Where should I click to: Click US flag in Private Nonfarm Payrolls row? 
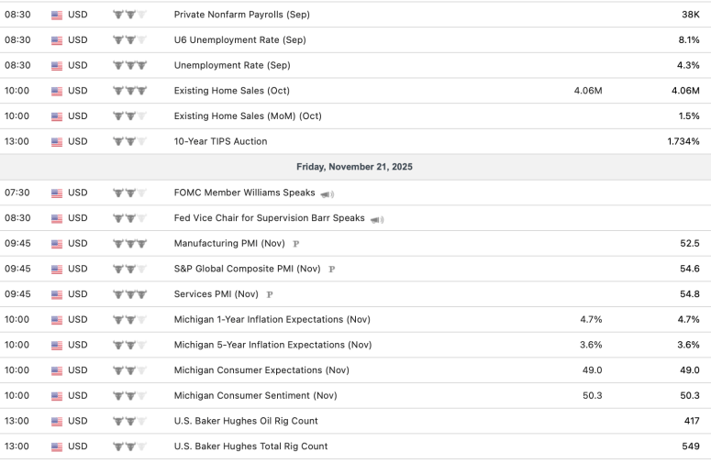[x=57, y=16]
